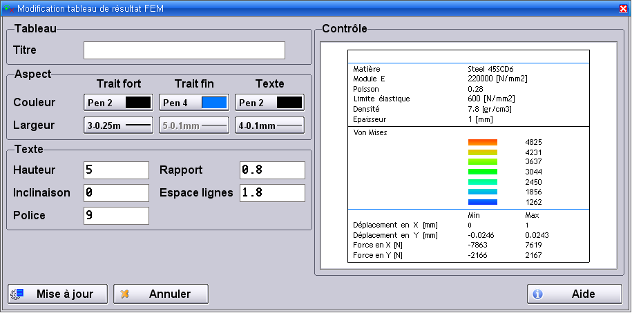Close the Modification tableau dialog window
Image resolution: width=632 pixels, height=313 pixels.
623,8
